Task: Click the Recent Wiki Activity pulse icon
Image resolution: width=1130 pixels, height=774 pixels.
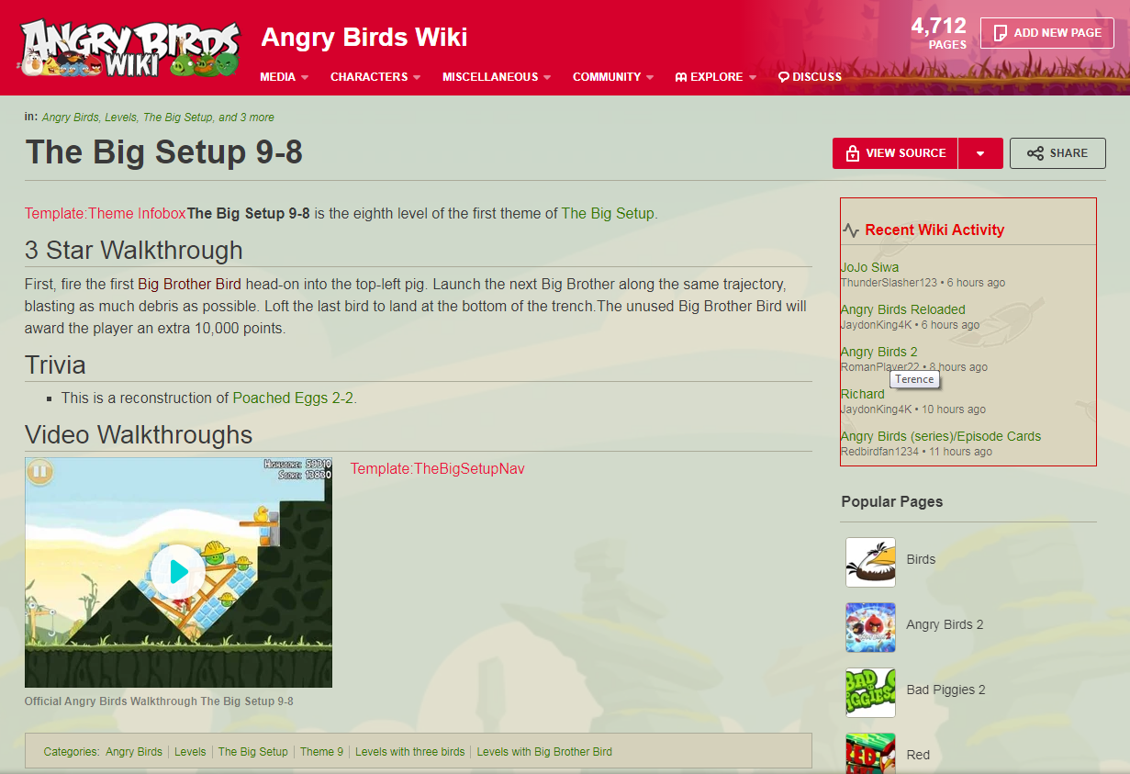Action: coord(851,230)
